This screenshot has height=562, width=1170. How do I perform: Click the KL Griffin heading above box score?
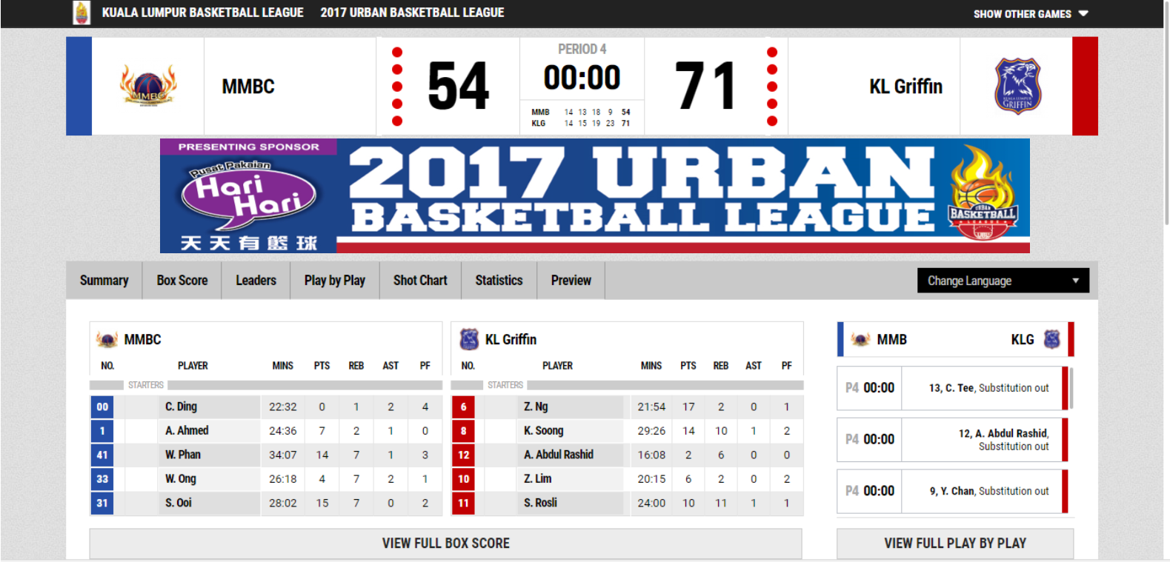click(x=511, y=339)
